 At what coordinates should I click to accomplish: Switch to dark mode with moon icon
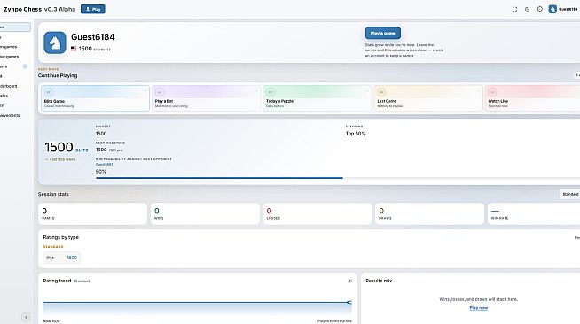527,9
